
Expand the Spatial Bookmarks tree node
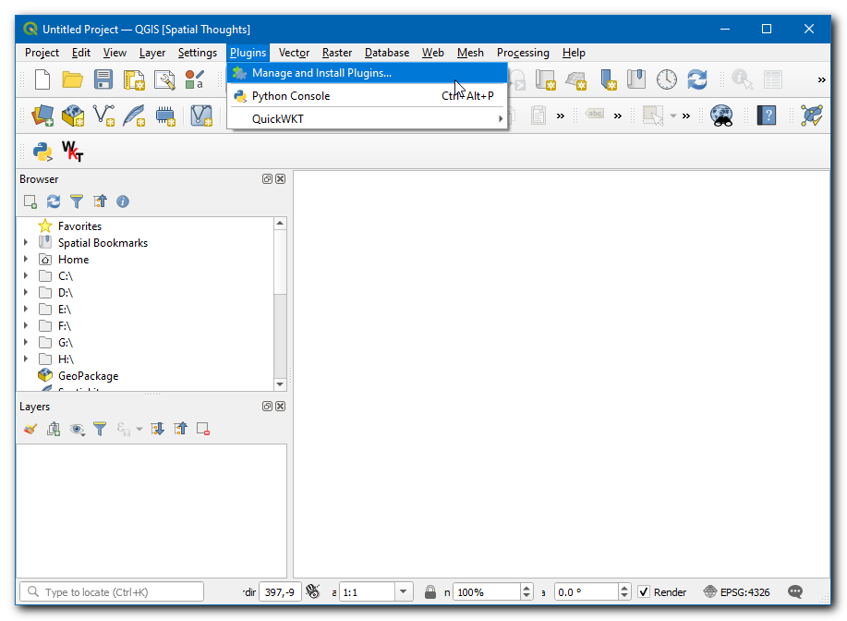(x=25, y=243)
